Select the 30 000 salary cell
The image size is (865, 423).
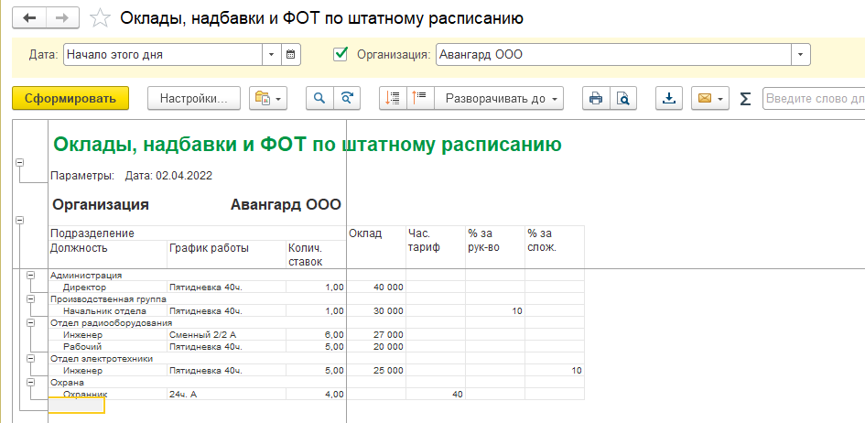pyautogui.click(x=376, y=310)
